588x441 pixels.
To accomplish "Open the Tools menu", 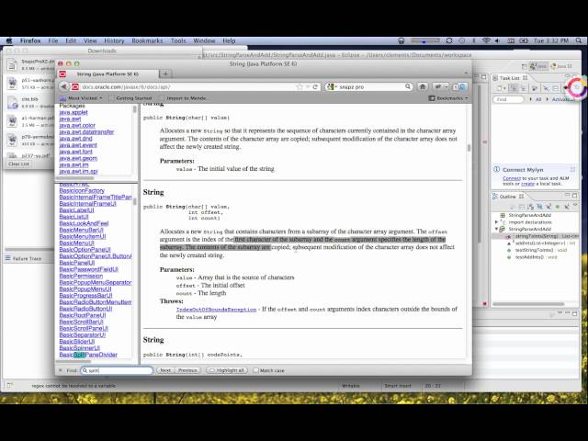I will (x=178, y=40).
